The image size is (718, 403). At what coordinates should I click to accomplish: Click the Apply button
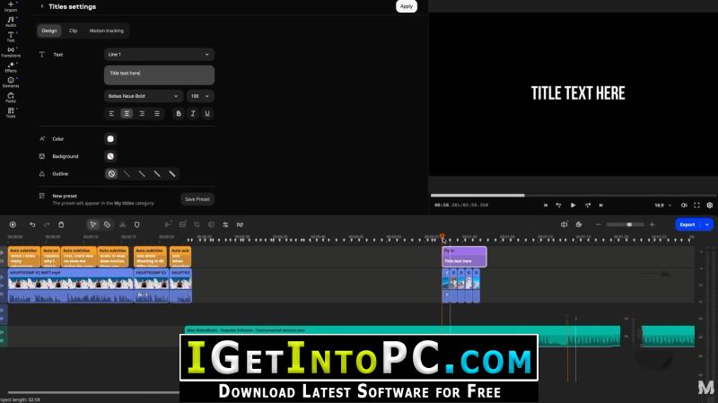click(407, 6)
